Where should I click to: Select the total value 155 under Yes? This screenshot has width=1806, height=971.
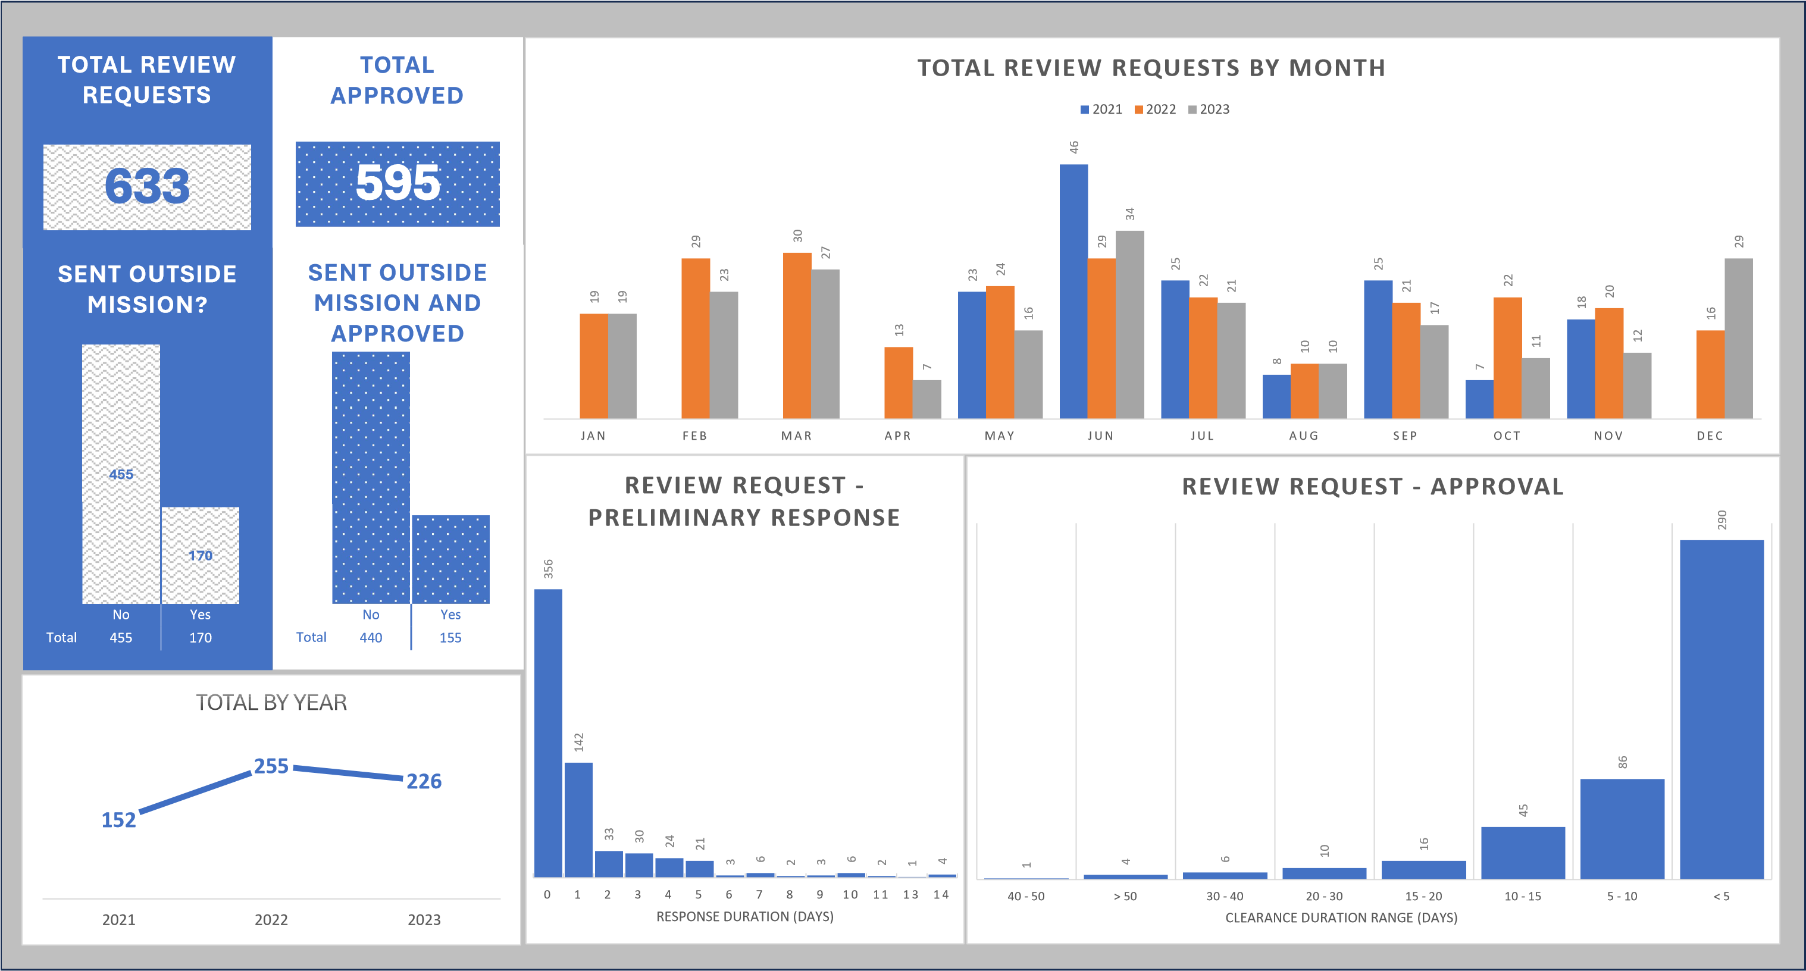pos(451,638)
